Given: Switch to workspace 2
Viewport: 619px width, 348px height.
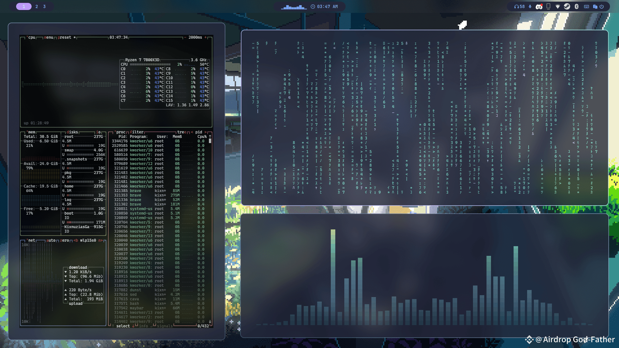Looking at the screenshot, I should (x=37, y=6).
